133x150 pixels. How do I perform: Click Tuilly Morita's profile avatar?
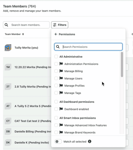coord(8,48)
